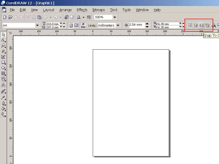Screen dimensions: 219x164
Task: Select the Text tool
Action: click(x=3, y=85)
